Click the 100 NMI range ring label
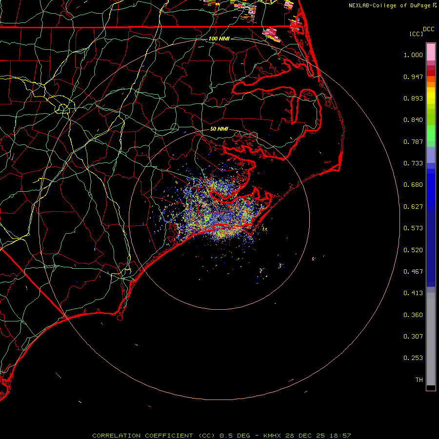This screenshot has height=439, width=439. [x=219, y=39]
